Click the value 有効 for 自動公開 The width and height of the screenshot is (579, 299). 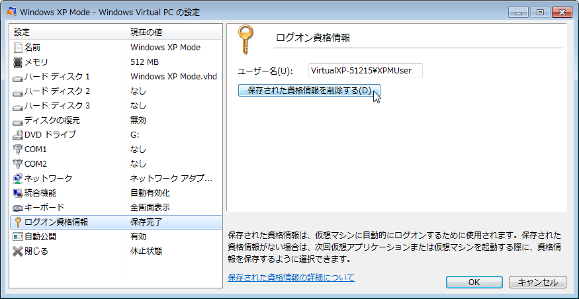tap(138, 237)
